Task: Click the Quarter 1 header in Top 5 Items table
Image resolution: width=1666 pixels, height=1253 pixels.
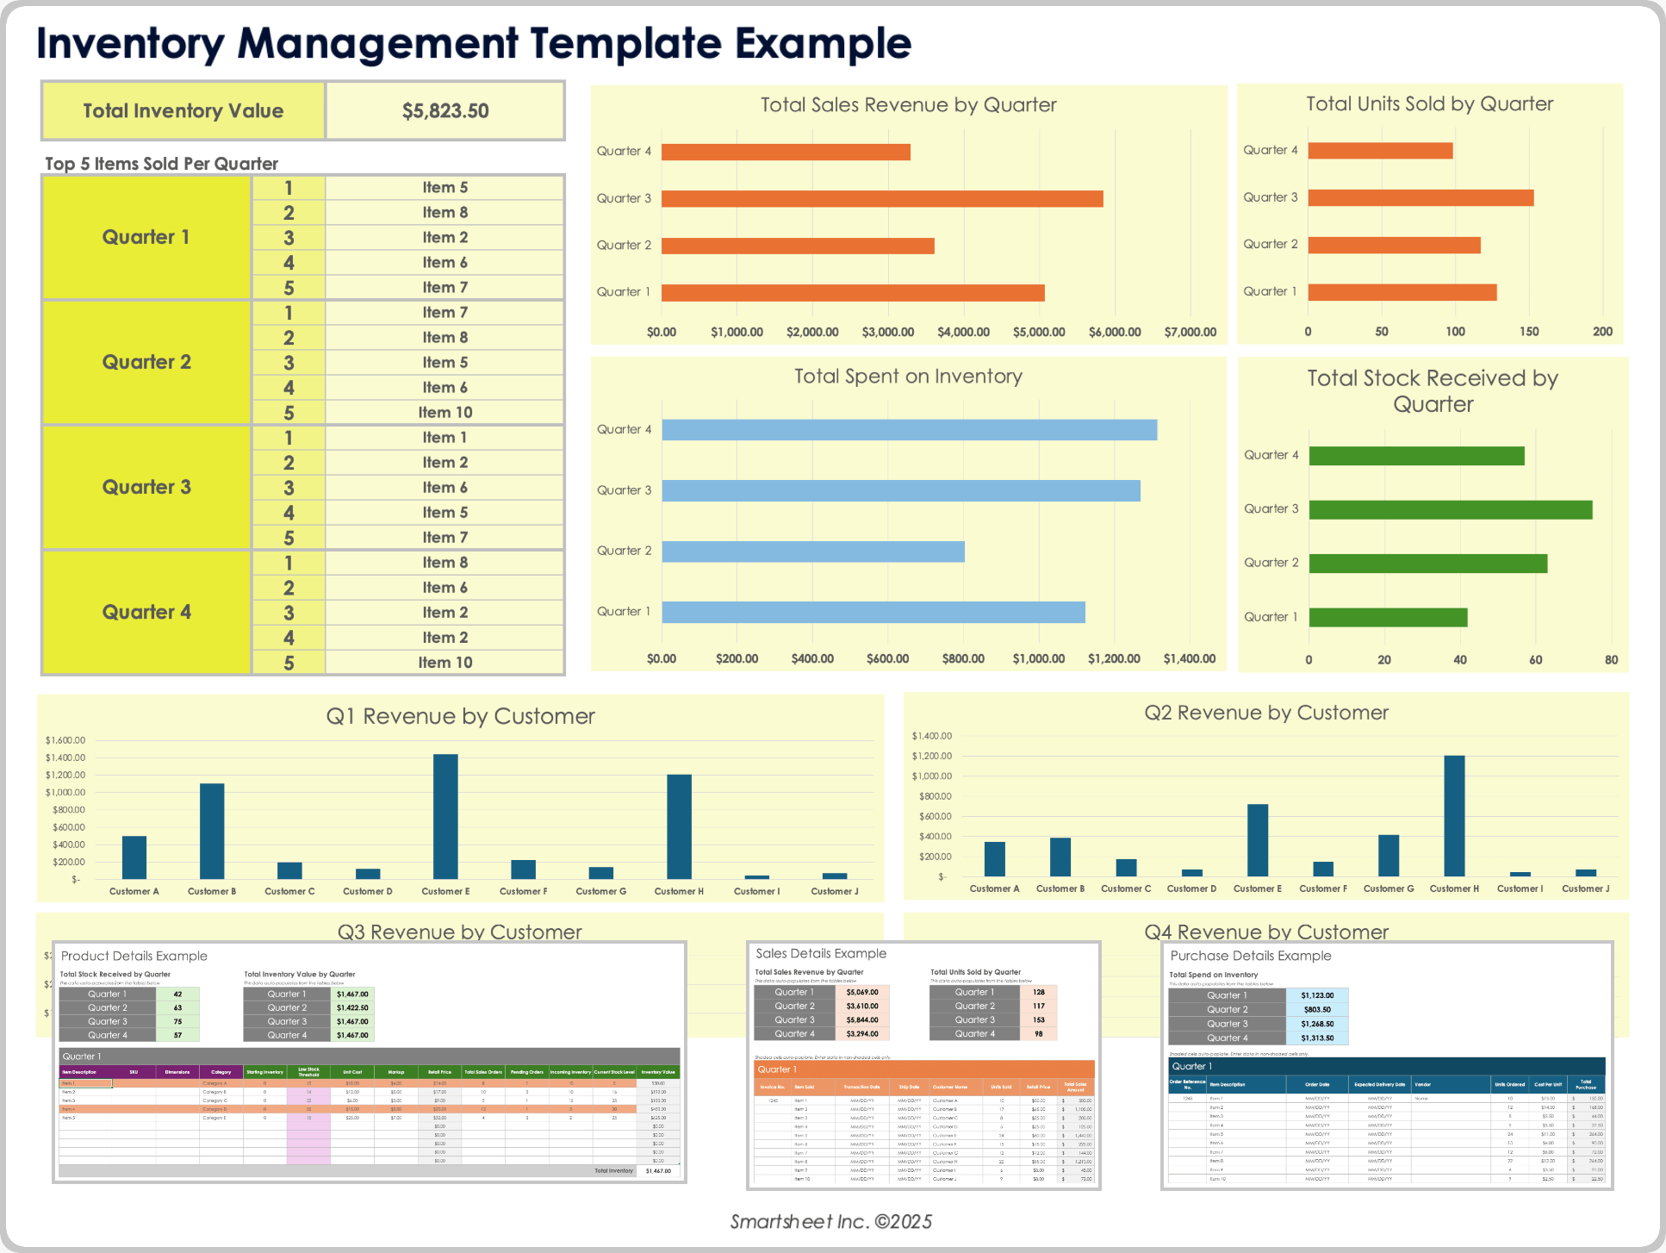Action: click(x=145, y=237)
